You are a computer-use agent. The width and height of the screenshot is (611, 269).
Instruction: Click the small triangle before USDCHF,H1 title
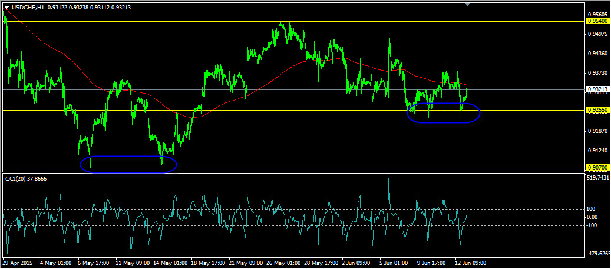(6, 8)
